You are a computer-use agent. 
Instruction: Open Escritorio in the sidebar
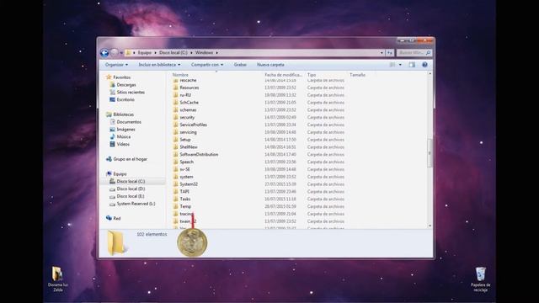tap(125, 99)
